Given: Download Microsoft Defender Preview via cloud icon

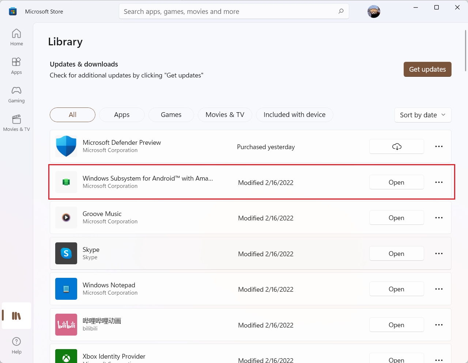Looking at the screenshot, I should click(397, 146).
